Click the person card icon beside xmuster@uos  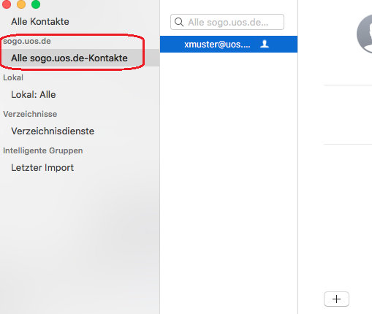click(265, 44)
